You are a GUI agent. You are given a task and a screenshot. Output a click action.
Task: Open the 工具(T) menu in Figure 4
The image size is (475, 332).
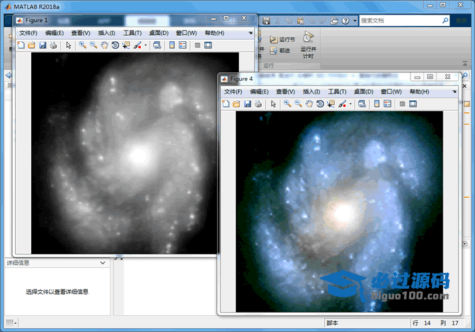[337, 92]
